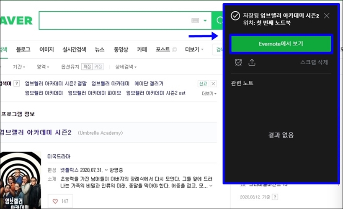Switch to the 동영상 tab
The image size is (343, 209).
click(x=121, y=49)
